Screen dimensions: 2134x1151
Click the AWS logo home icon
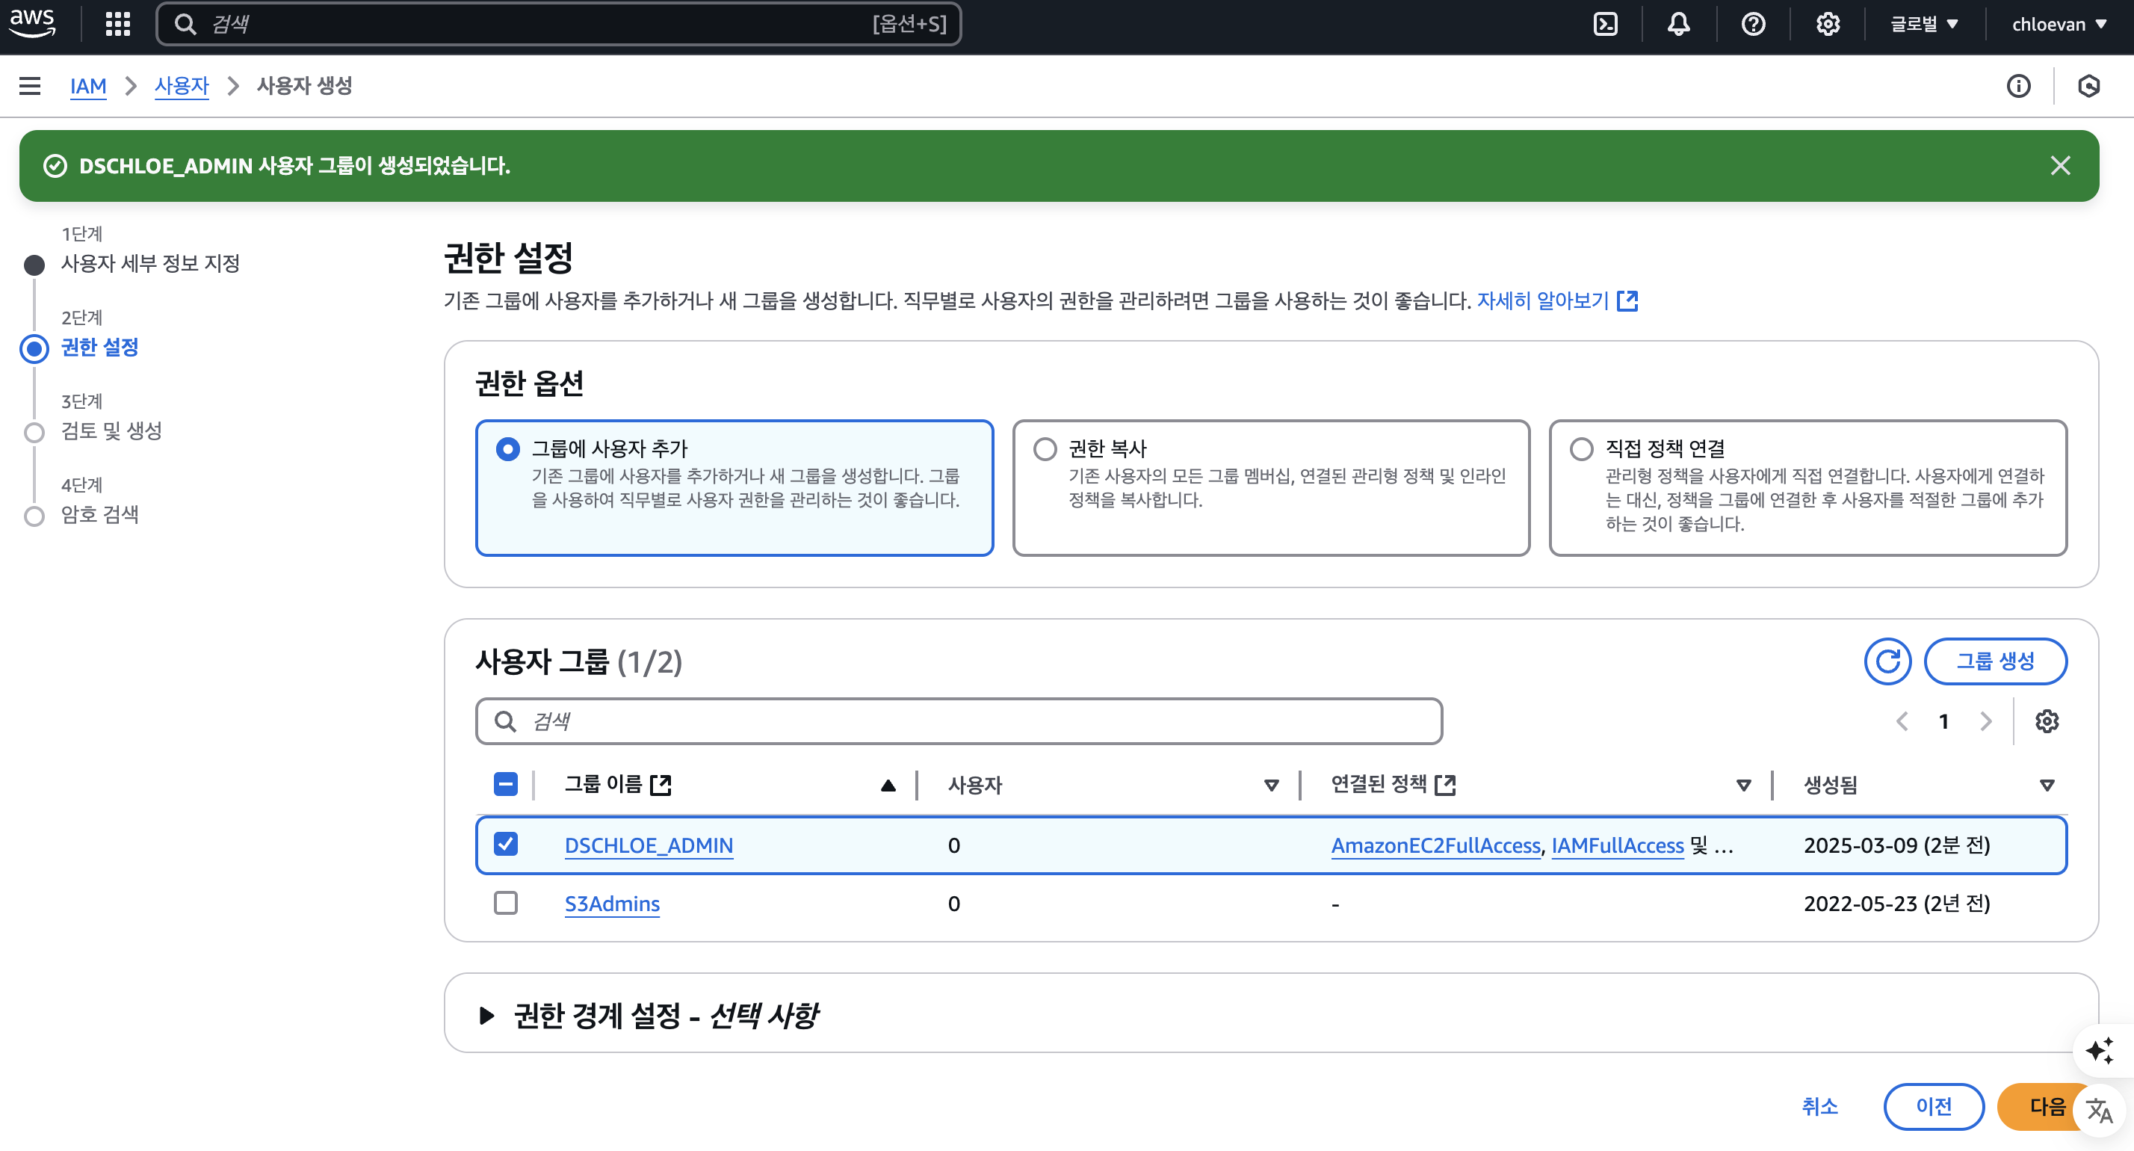[32, 23]
